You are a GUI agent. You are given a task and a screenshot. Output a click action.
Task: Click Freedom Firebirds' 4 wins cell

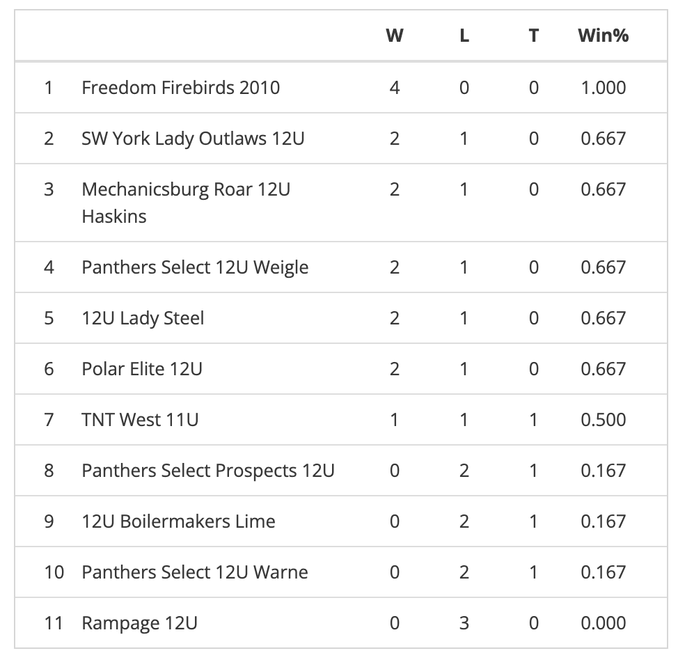394,88
